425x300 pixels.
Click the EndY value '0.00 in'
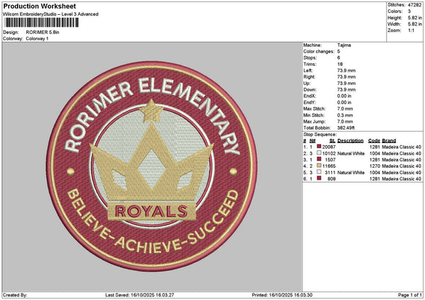(344, 103)
